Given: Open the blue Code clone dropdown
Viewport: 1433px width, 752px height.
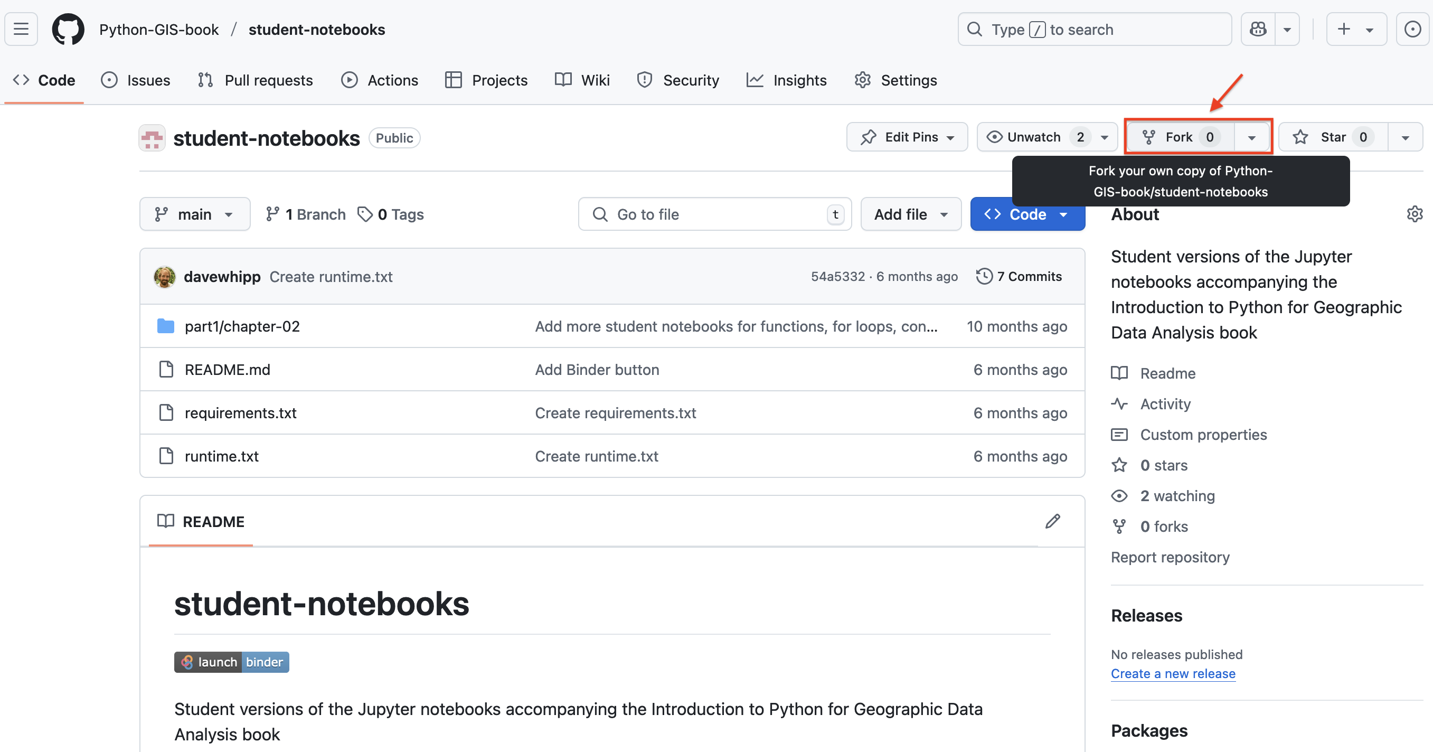Looking at the screenshot, I should [x=1027, y=214].
